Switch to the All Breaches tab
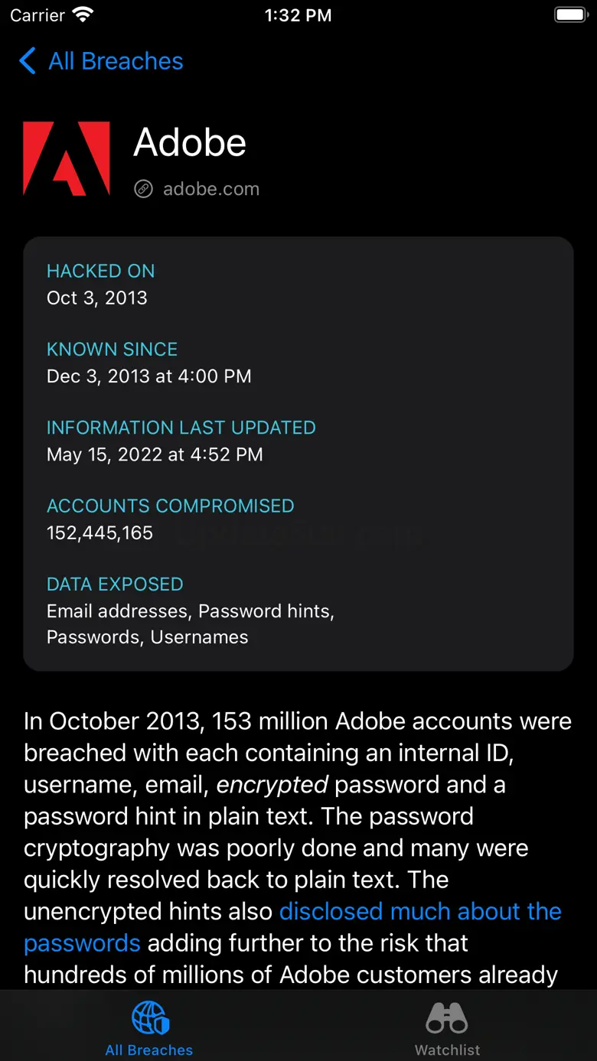The image size is (597, 1061). point(149,1050)
